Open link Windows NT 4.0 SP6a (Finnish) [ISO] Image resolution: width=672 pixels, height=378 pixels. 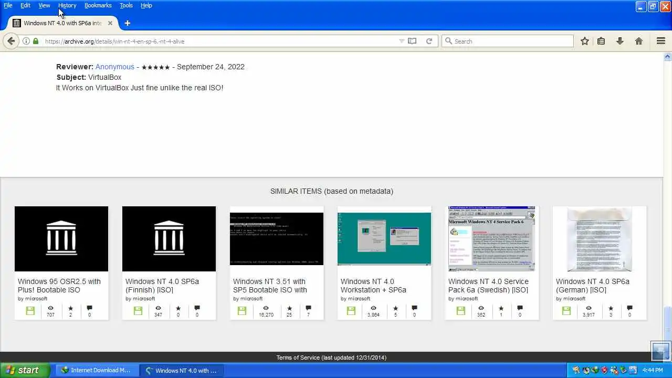162,286
